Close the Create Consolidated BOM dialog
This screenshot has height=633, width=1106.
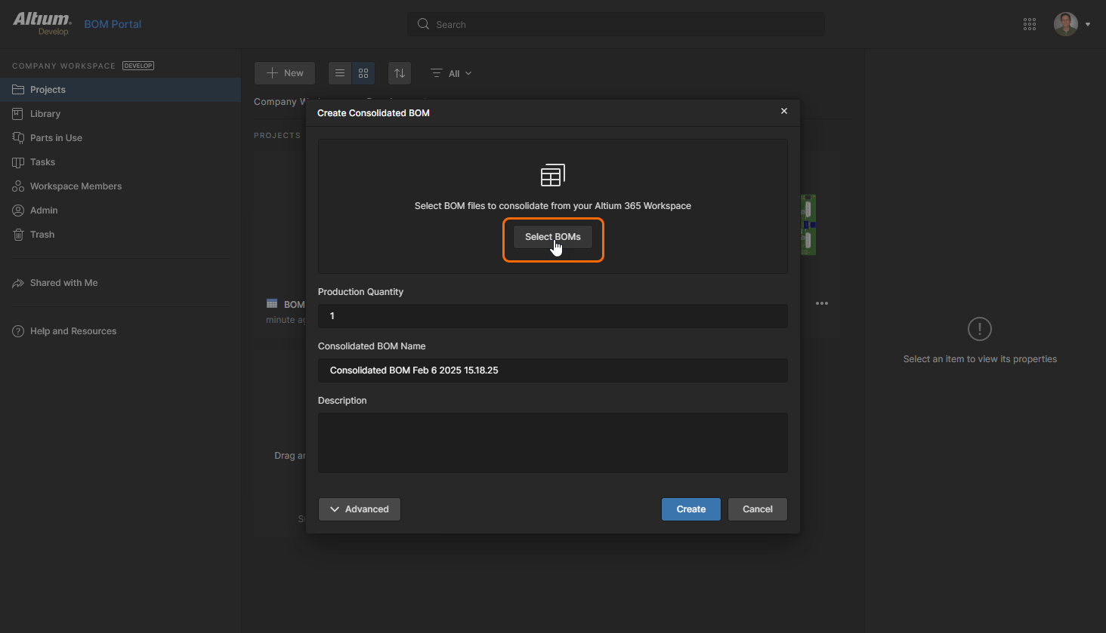click(784, 111)
